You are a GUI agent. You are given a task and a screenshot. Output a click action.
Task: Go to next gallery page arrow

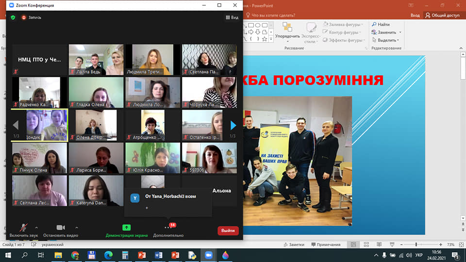233,125
